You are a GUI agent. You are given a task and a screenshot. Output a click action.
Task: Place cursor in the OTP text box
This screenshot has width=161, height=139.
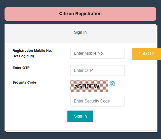pyautogui.click(x=97, y=71)
